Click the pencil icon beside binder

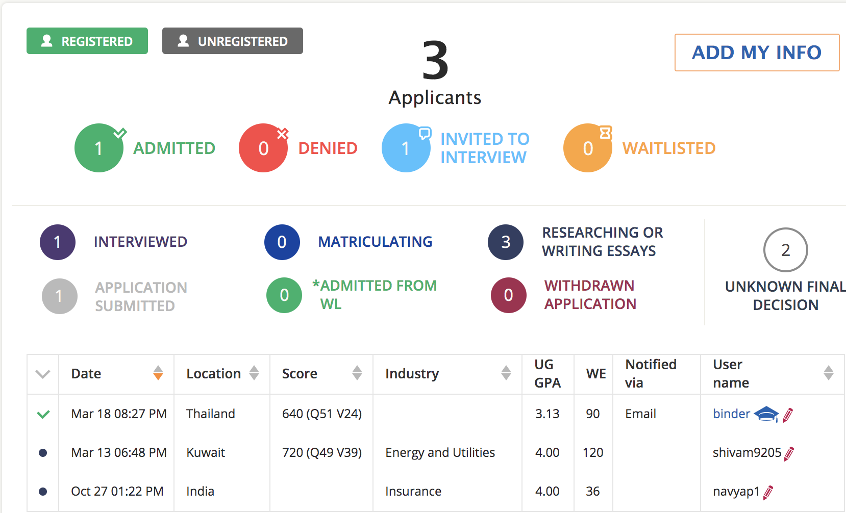(788, 415)
